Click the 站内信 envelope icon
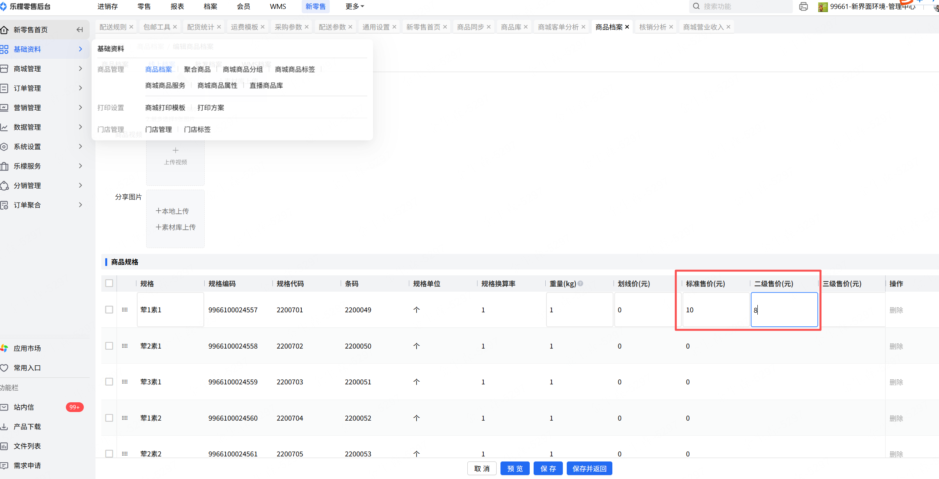Viewport: 939px width, 479px height. 4,407
